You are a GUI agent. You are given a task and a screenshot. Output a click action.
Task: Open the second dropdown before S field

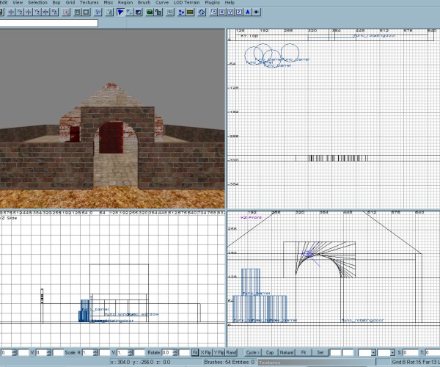pos(392,352)
